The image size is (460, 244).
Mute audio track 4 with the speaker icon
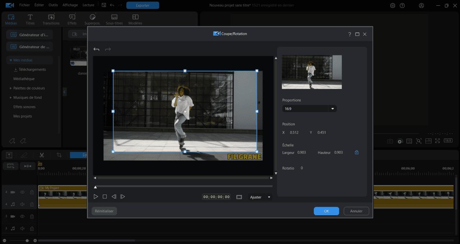(x=22, y=204)
